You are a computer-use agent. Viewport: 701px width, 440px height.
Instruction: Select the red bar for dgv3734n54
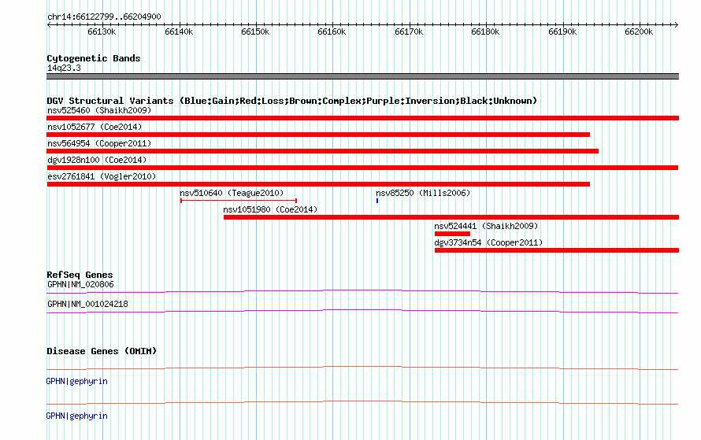click(557, 250)
